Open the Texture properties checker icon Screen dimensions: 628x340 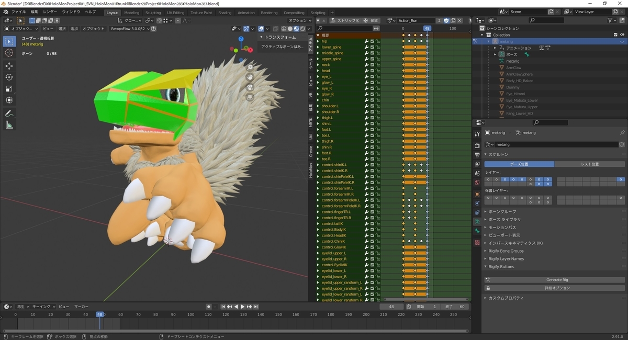[x=477, y=243]
